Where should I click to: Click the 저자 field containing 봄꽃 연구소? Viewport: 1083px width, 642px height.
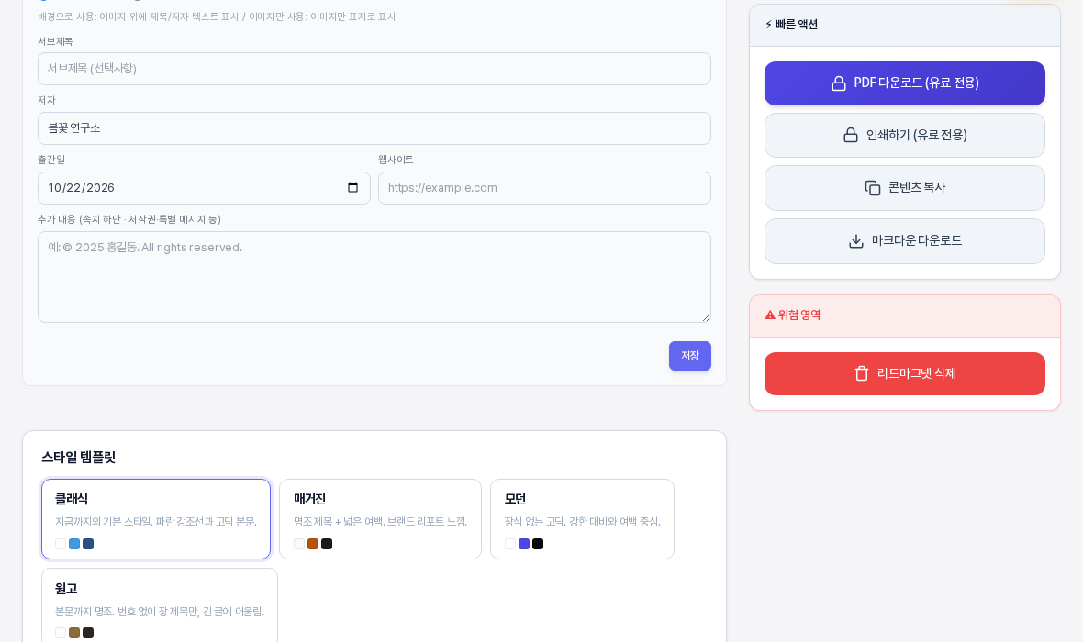click(x=374, y=128)
